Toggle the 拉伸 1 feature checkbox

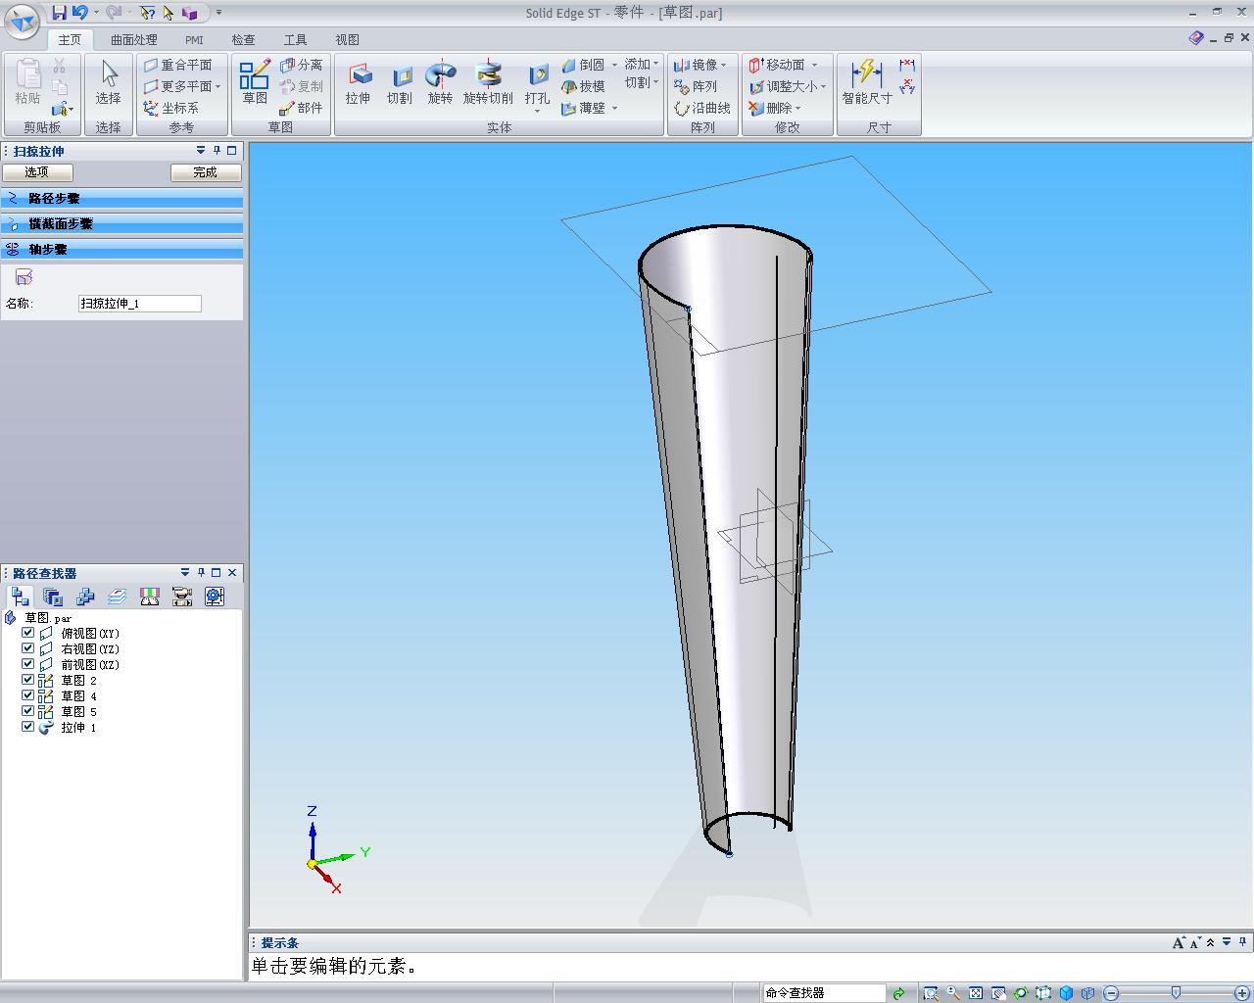[27, 727]
